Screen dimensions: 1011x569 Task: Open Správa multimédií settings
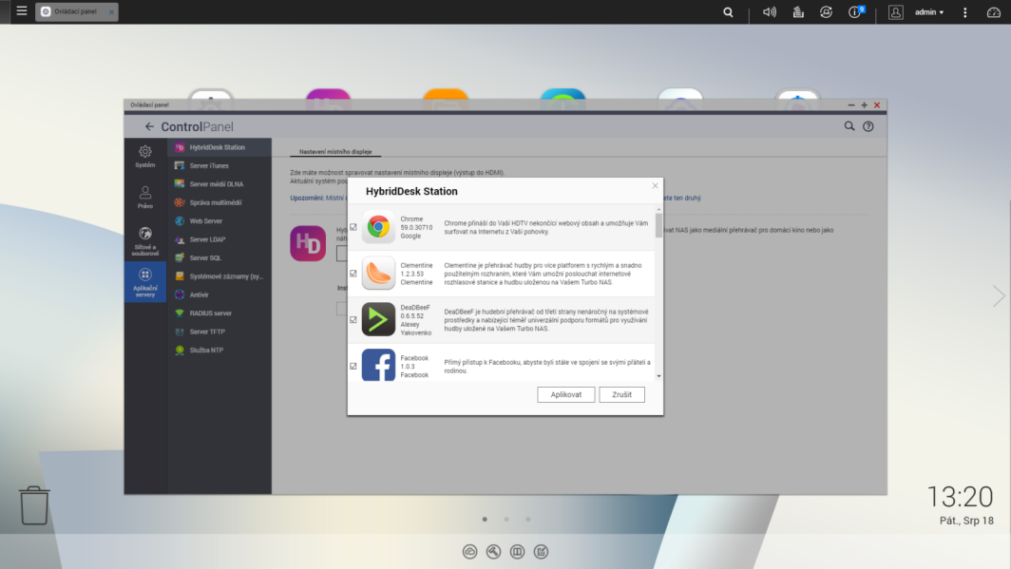(x=219, y=202)
